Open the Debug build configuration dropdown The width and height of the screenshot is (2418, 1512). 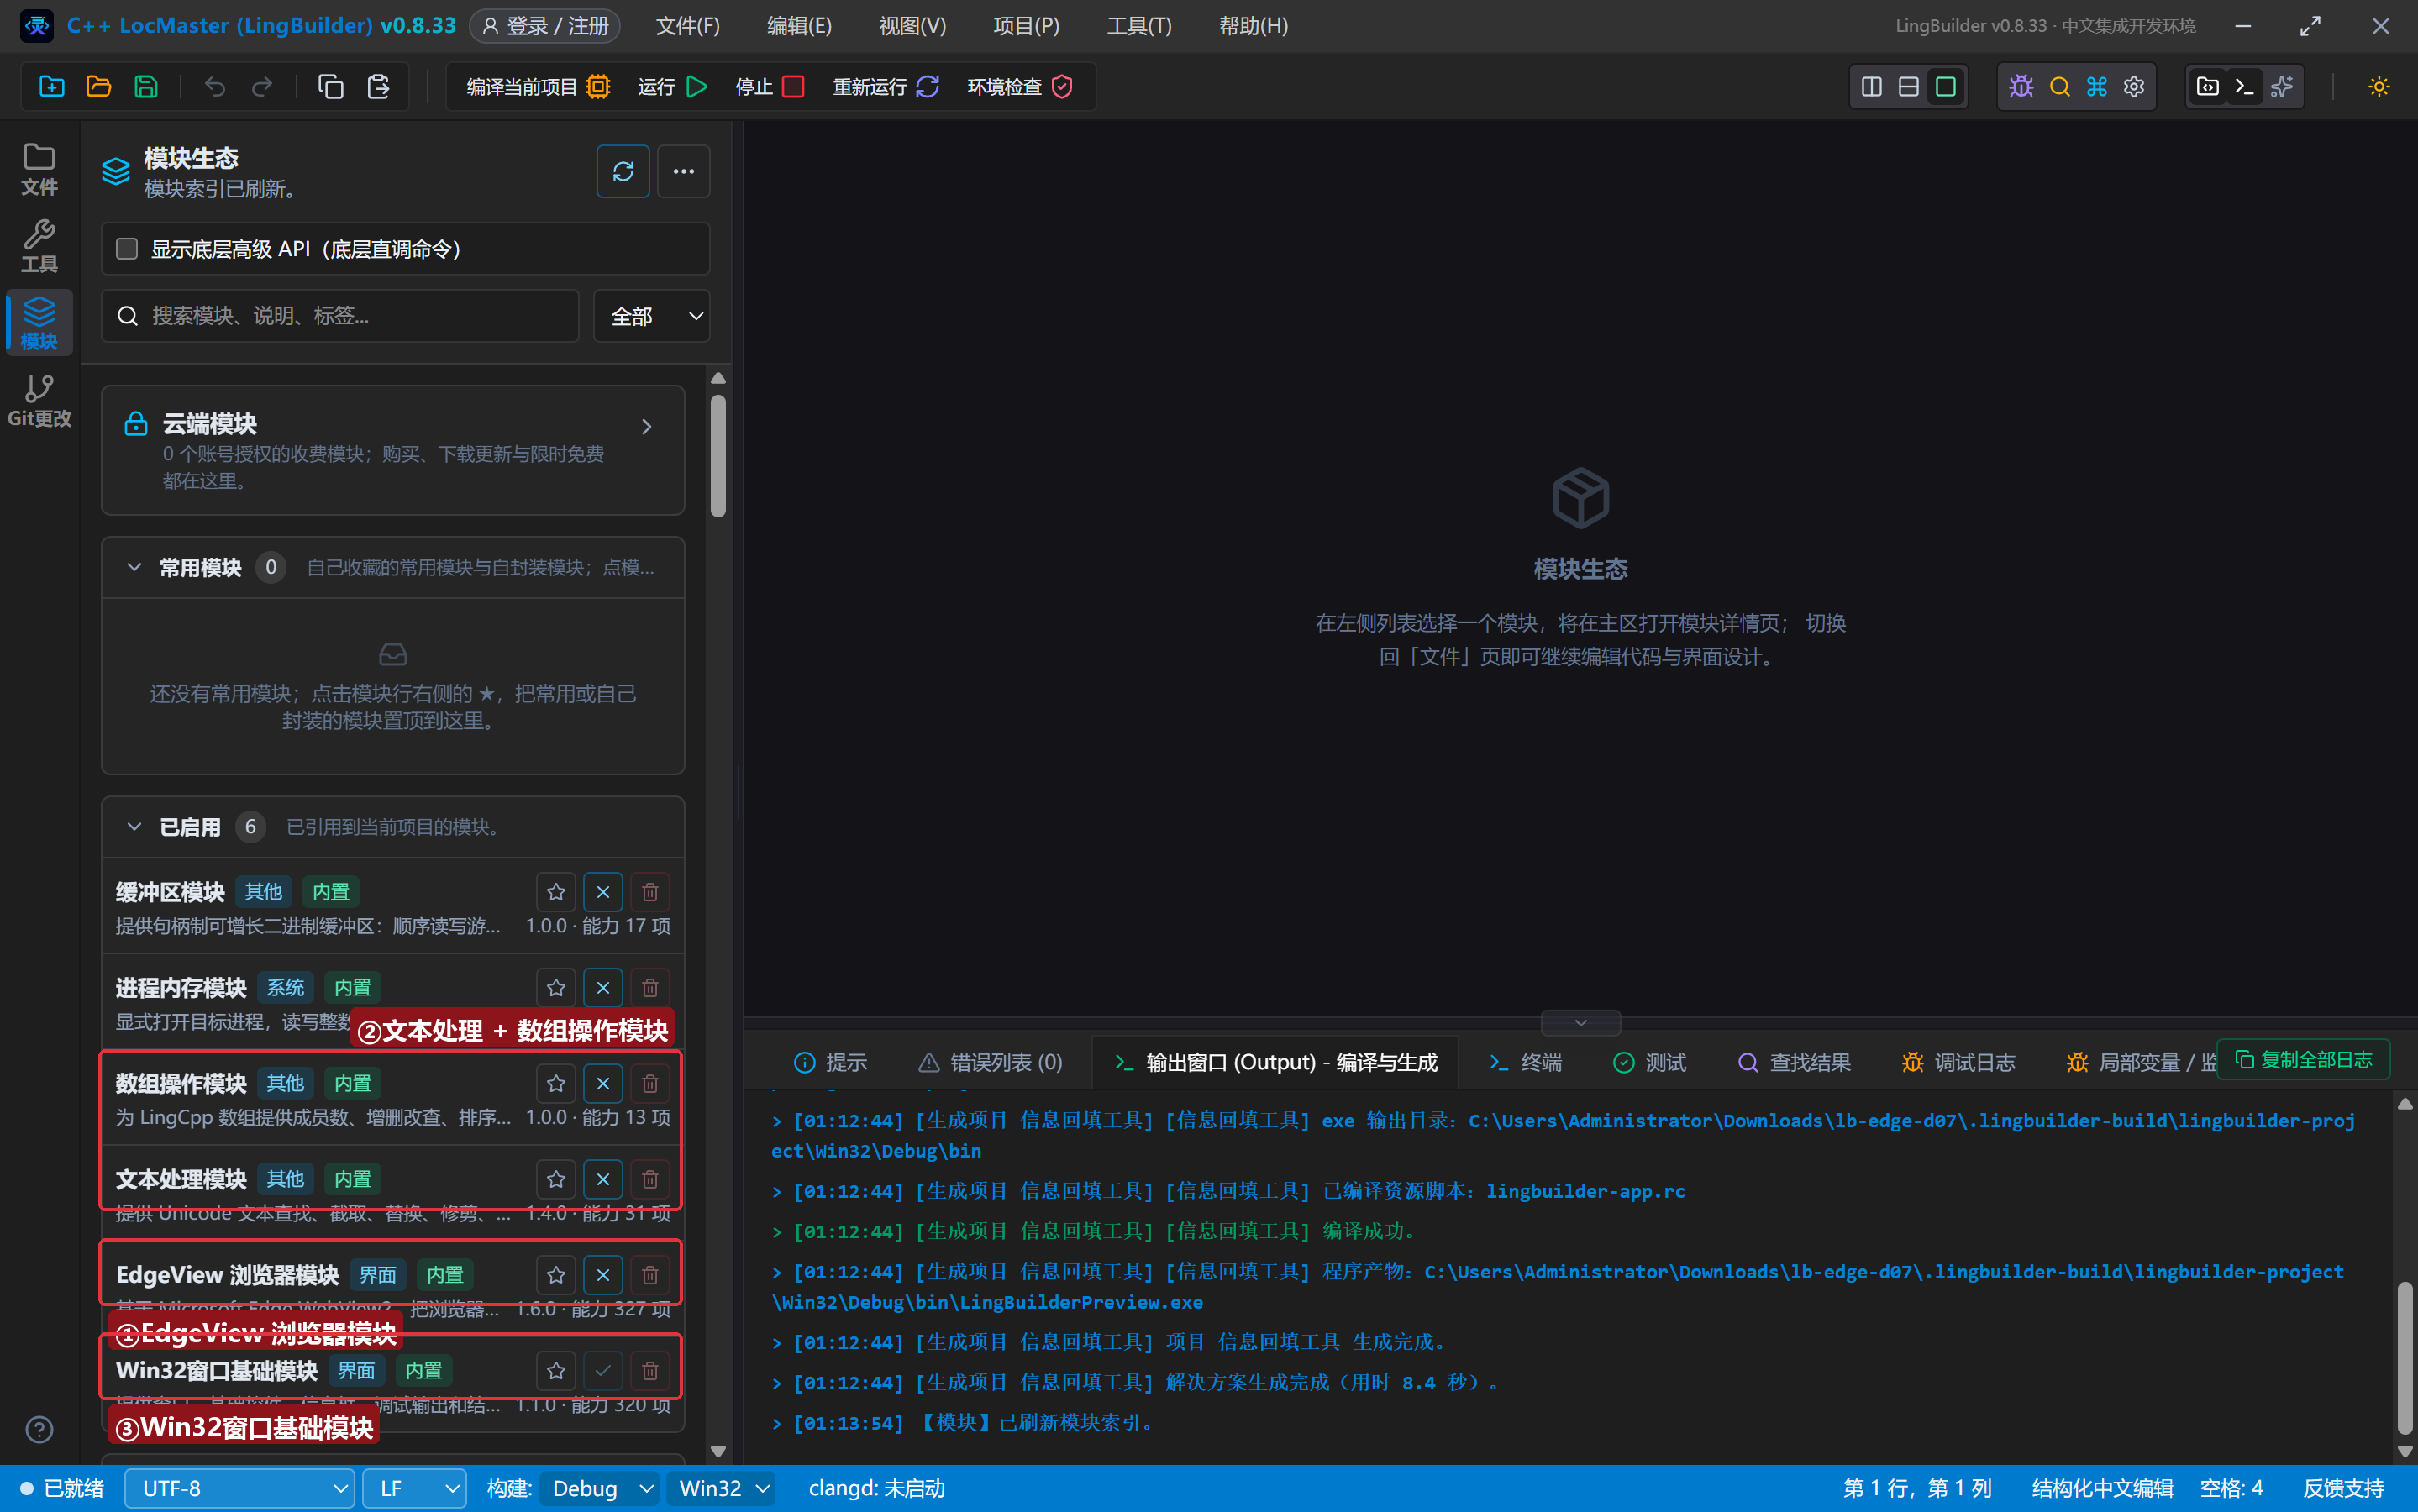[x=600, y=1489]
